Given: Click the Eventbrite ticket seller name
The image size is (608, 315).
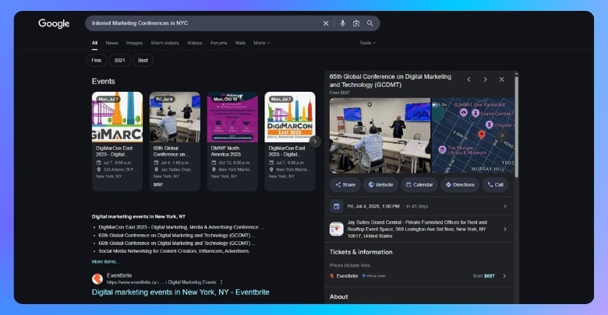Looking at the screenshot, I should (347, 276).
